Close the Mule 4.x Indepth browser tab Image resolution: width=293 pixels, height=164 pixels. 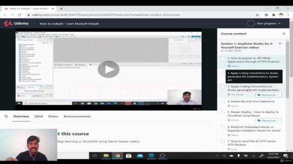pos(53,9)
